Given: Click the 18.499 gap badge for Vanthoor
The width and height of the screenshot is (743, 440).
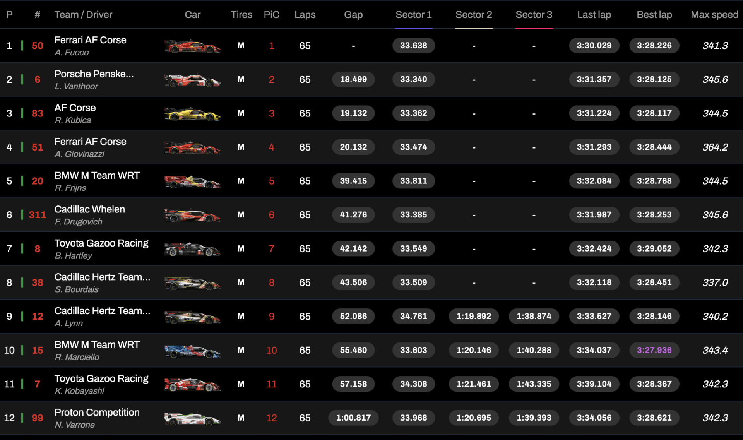Looking at the screenshot, I should tap(353, 79).
